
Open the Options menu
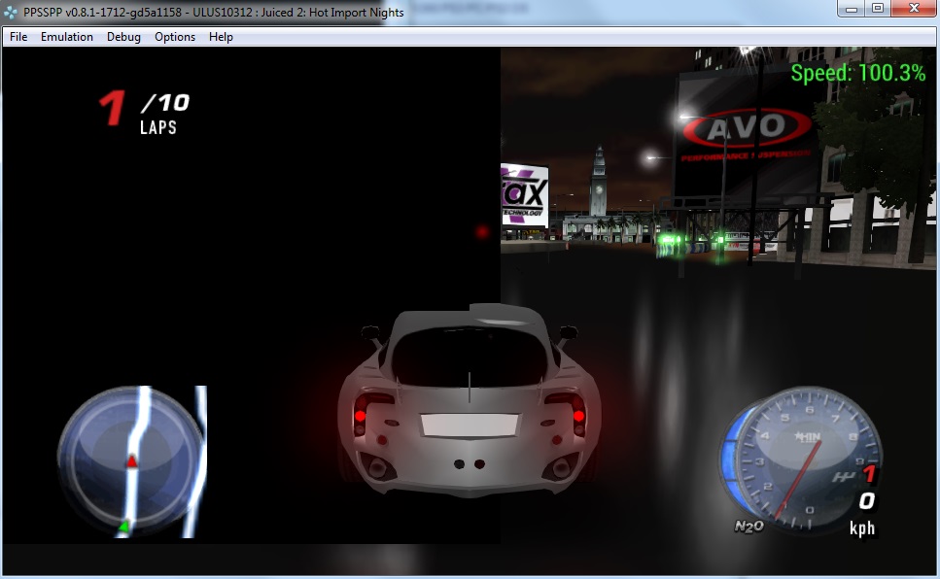pyautogui.click(x=175, y=37)
